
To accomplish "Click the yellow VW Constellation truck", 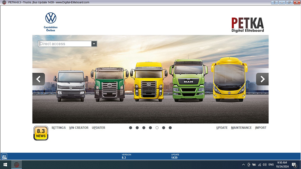I will pos(149,82).
